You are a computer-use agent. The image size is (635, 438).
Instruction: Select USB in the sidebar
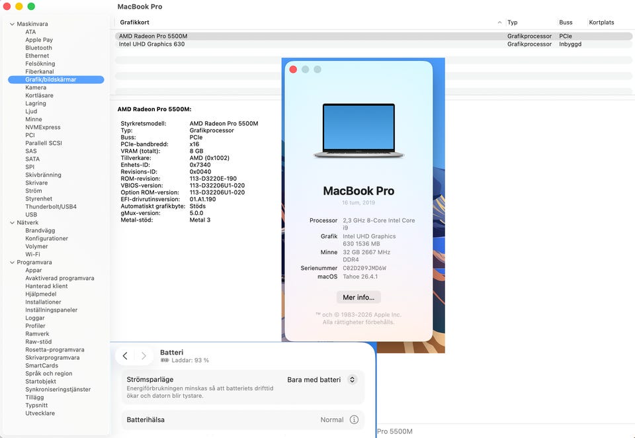31,215
